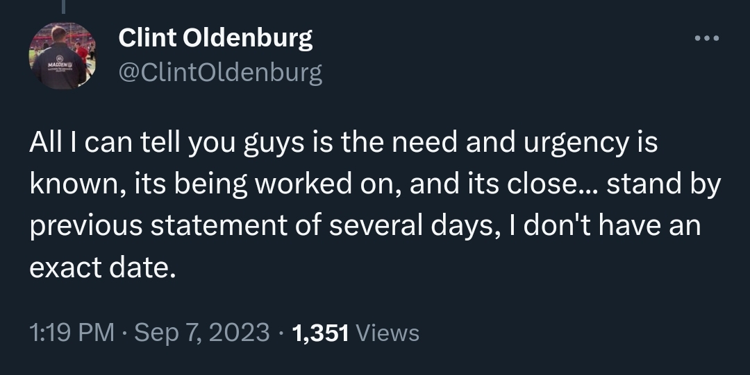Click the @ClintOldenburg handle
This screenshot has height=375, width=750.
point(220,72)
